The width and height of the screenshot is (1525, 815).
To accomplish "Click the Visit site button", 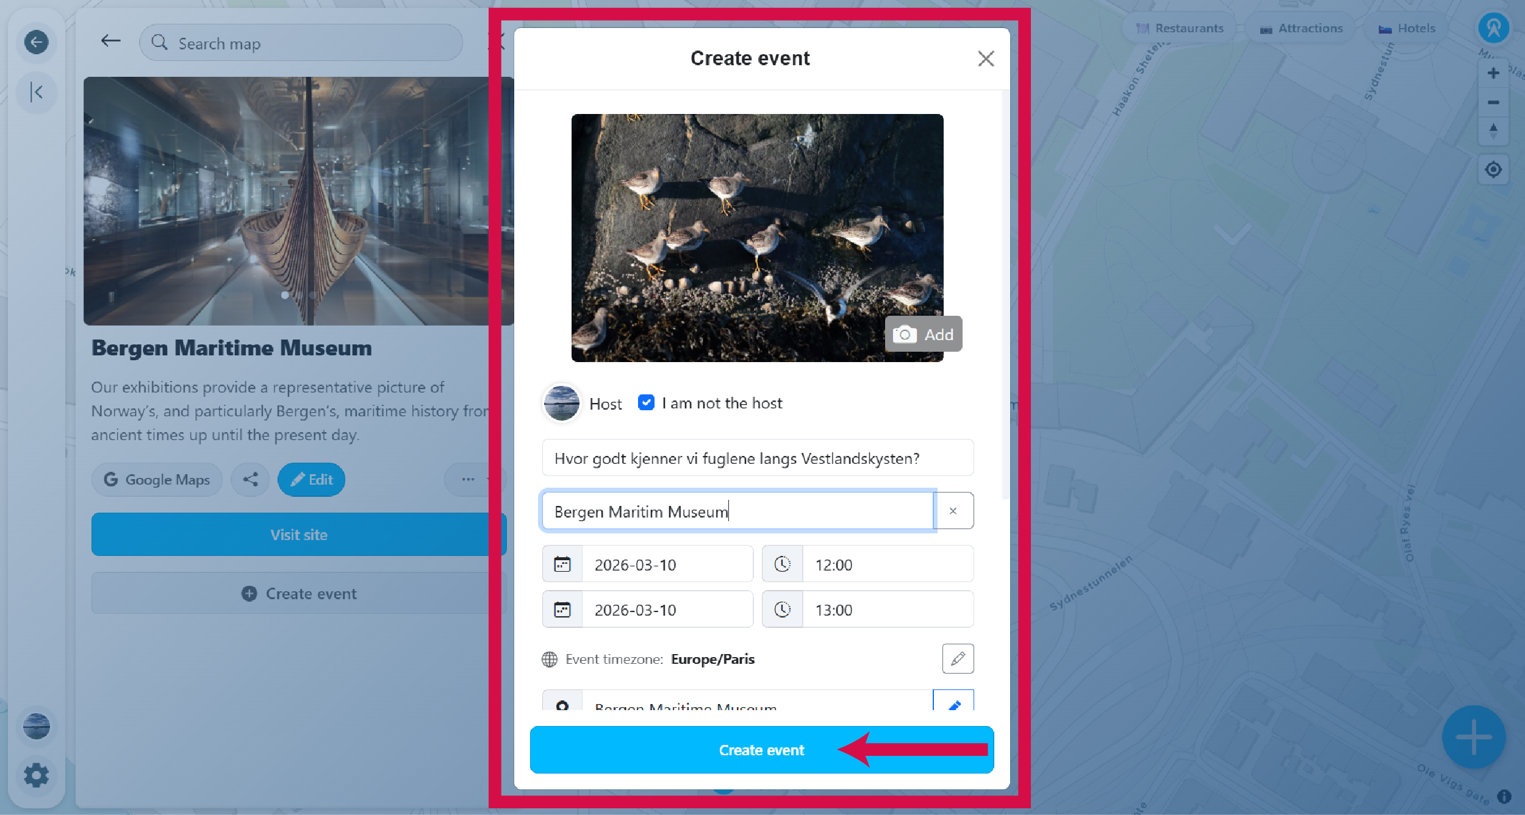I will point(298,535).
